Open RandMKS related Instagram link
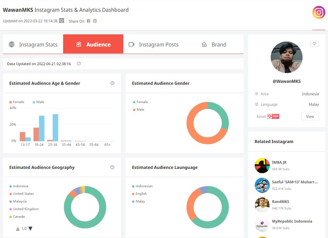 pyautogui.click(x=281, y=202)
